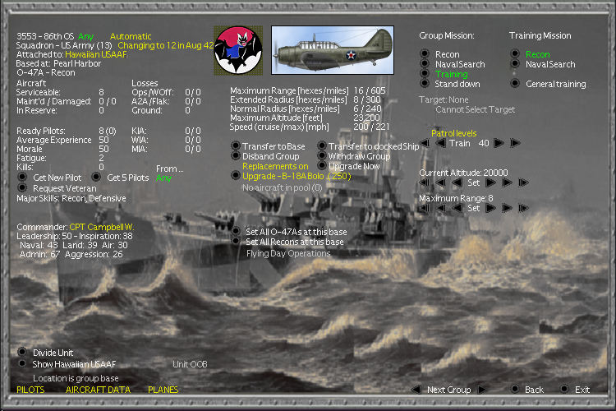
Task: Open AIRCRAFT DATA tab
Action: 98,390
